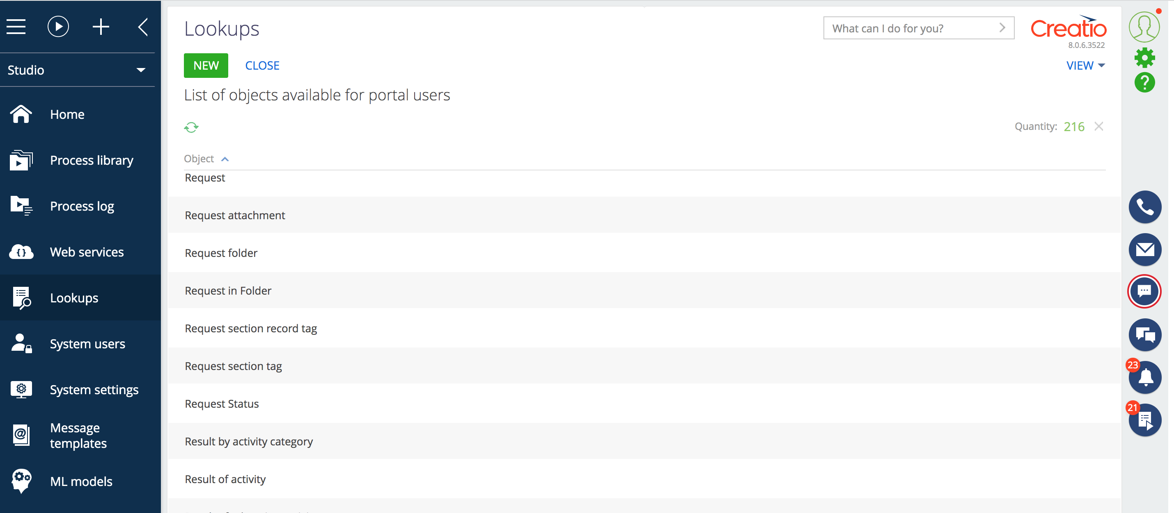Open the business process tasks icon showing 21

[1144, 420]
